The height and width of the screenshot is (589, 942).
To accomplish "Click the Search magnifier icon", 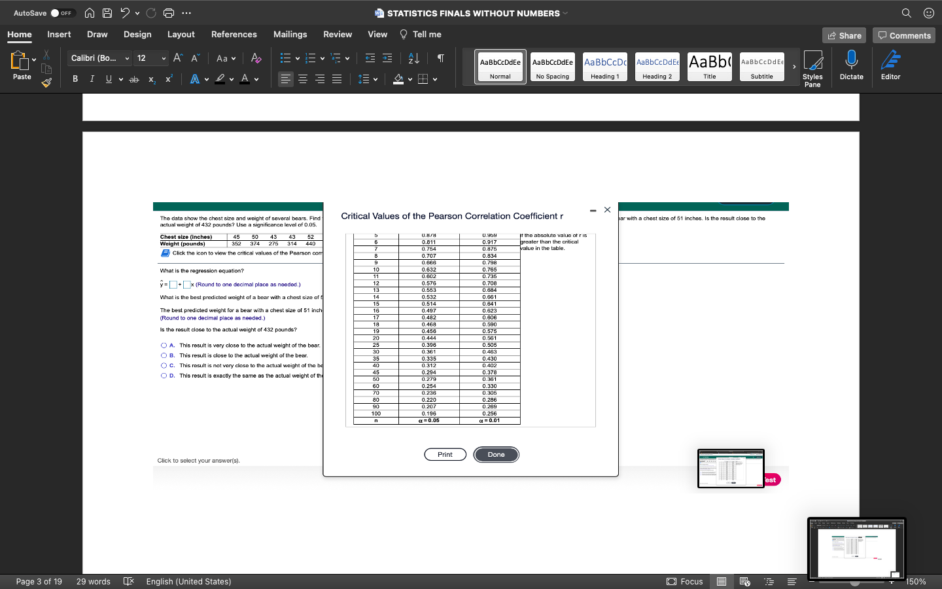I will pos(906,13).
